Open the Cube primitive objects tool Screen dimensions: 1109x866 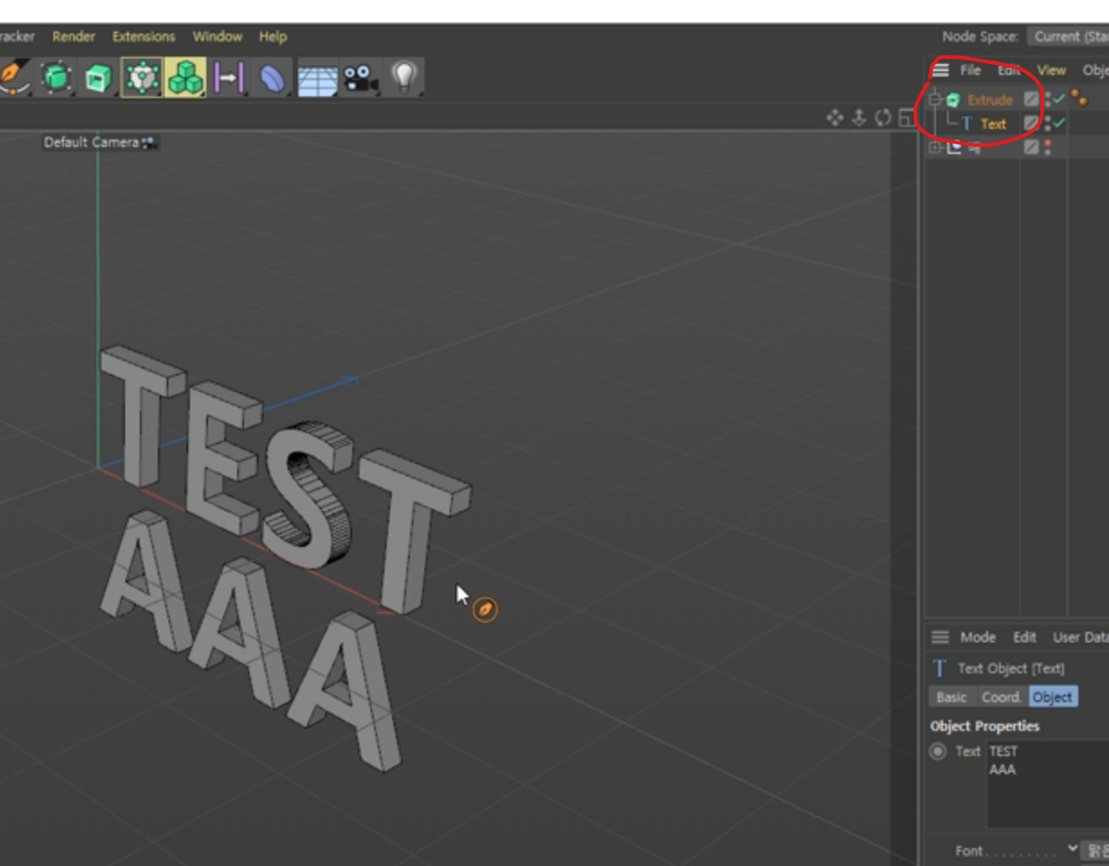click(x=56, y=77)
